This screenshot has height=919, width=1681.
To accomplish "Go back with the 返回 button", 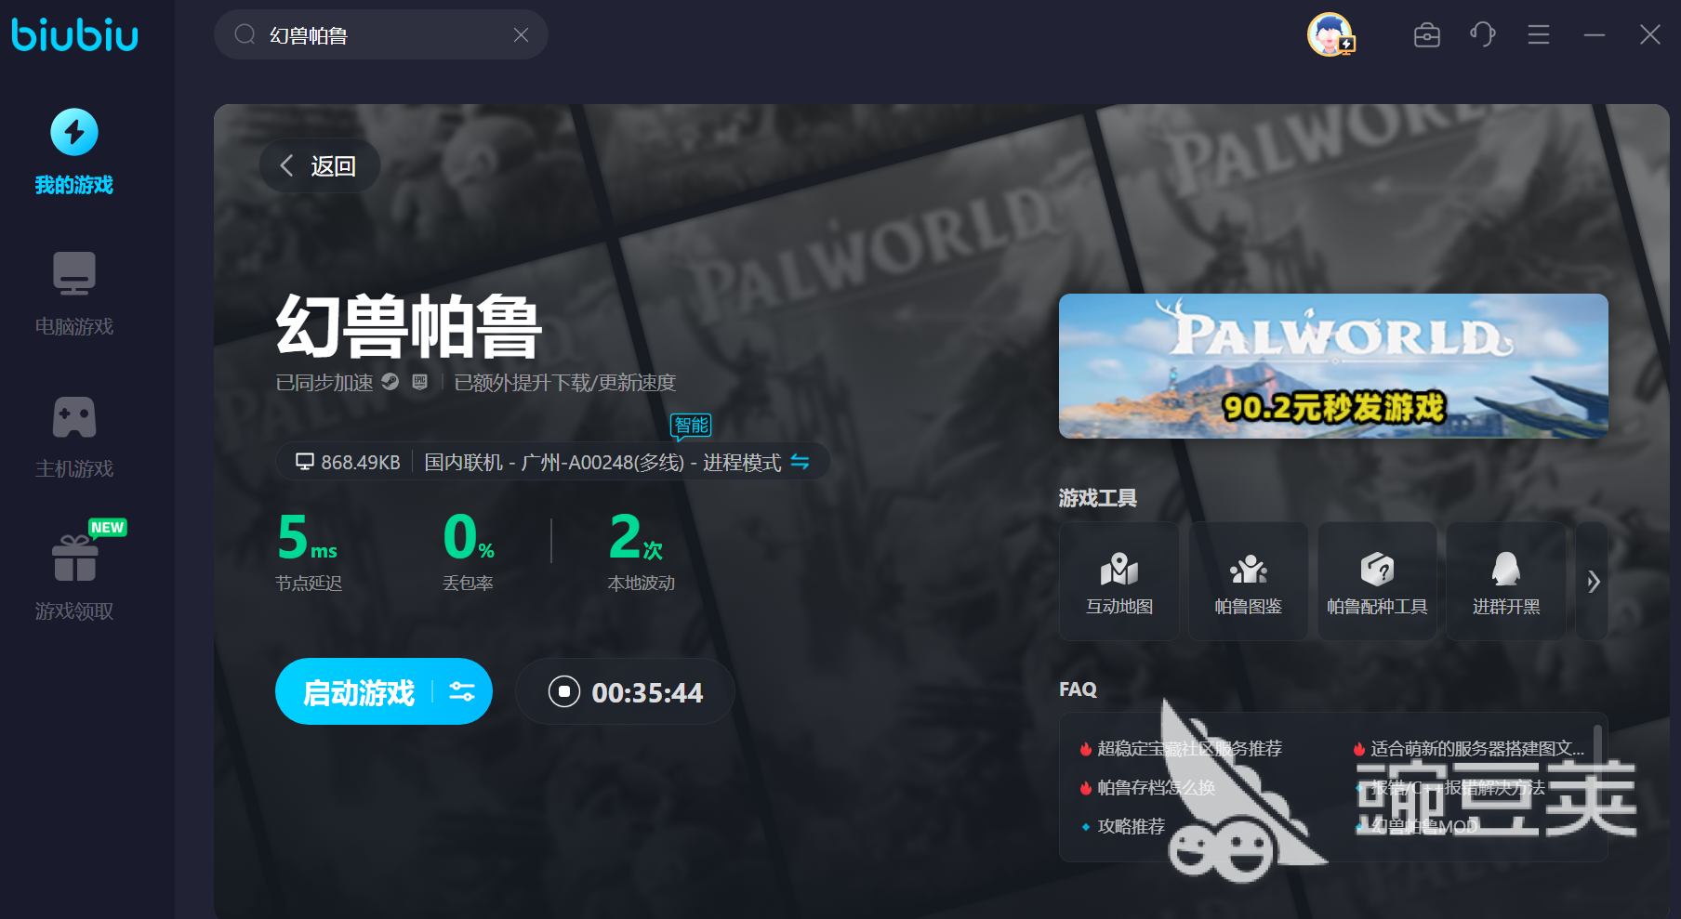I will (319, 165).
